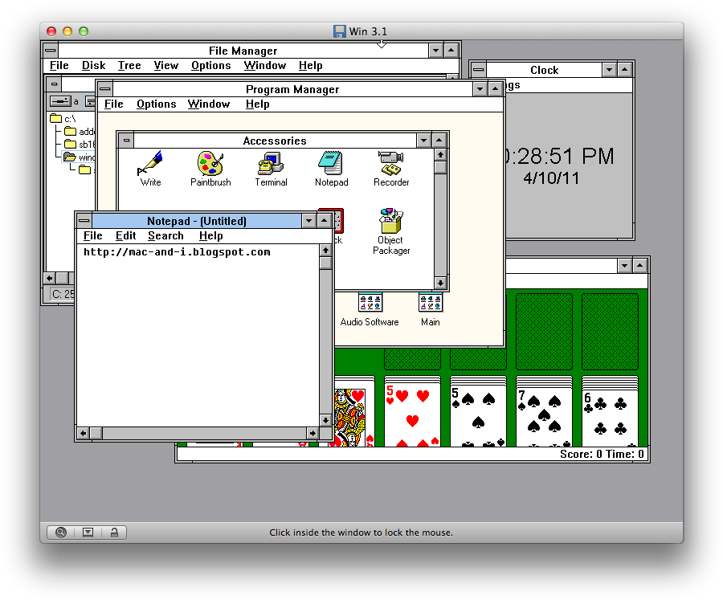Click the 5 of hearts card

(412, 414)
